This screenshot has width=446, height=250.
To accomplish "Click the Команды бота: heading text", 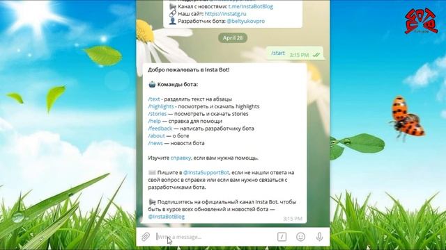I will pyautogui.click(x=178, y=85).
